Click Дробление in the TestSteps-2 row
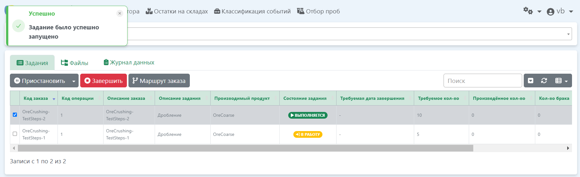Image resolution: width=580 pixels, height=177 pixels. click(169, 115)
